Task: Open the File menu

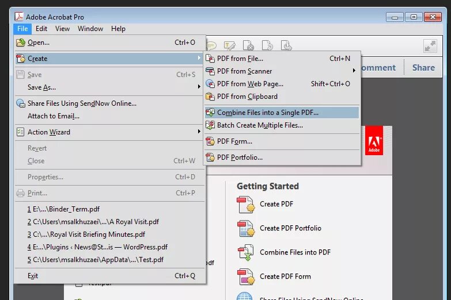Action: (22, 29)
